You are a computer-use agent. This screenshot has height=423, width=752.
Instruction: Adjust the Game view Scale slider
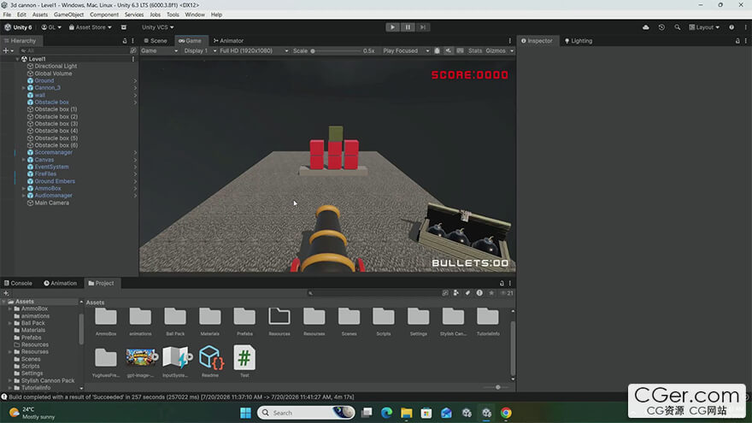[335, 50]
